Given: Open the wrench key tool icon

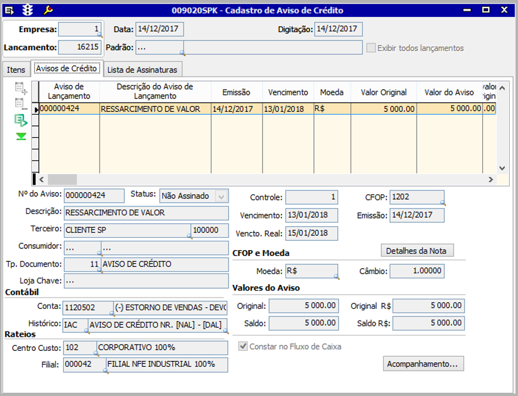Looking at the screenshot, I should [48, 10].
